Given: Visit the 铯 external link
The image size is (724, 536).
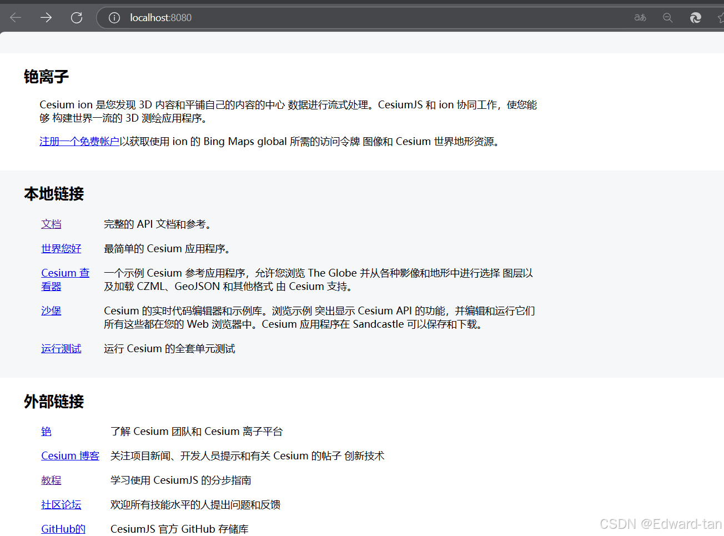Looking at the screenshot, I should (x=46, y=431).
